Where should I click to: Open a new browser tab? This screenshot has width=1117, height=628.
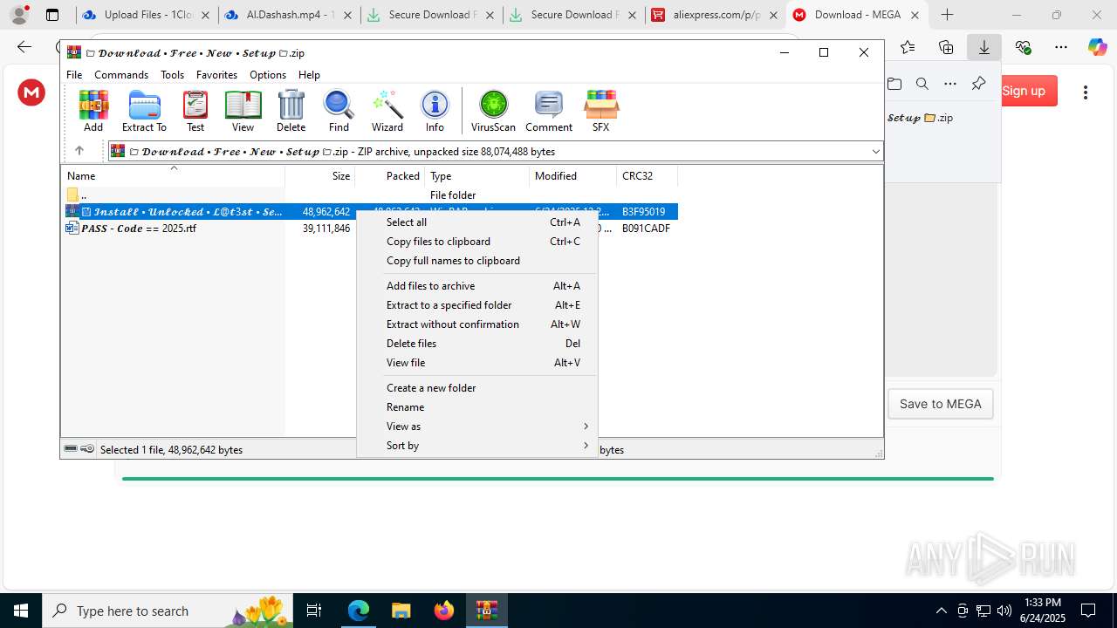pyautogui.click(x=947, y=15)
